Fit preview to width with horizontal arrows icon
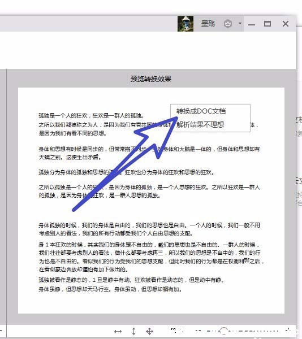 (x=118, y=331)
